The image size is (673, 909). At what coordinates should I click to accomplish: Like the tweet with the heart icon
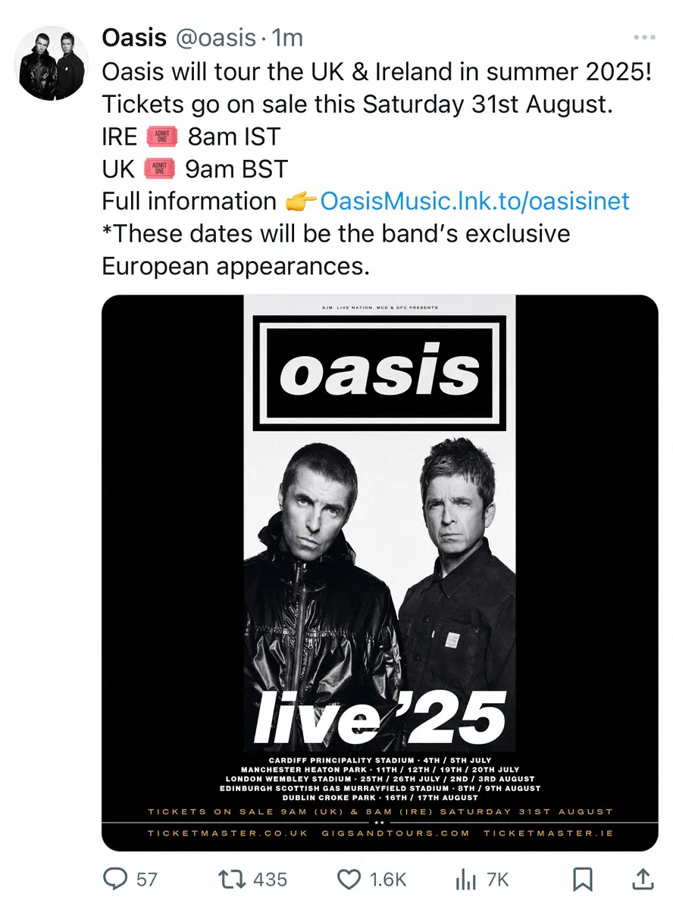coord(349,879)
